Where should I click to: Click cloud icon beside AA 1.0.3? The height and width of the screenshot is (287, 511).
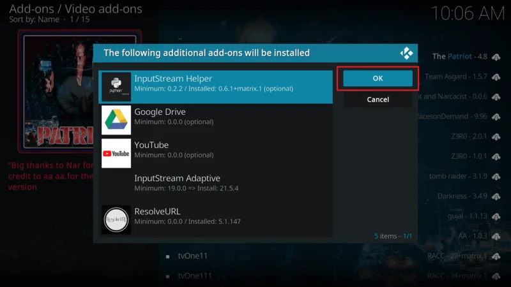click(x=496, y=236)
